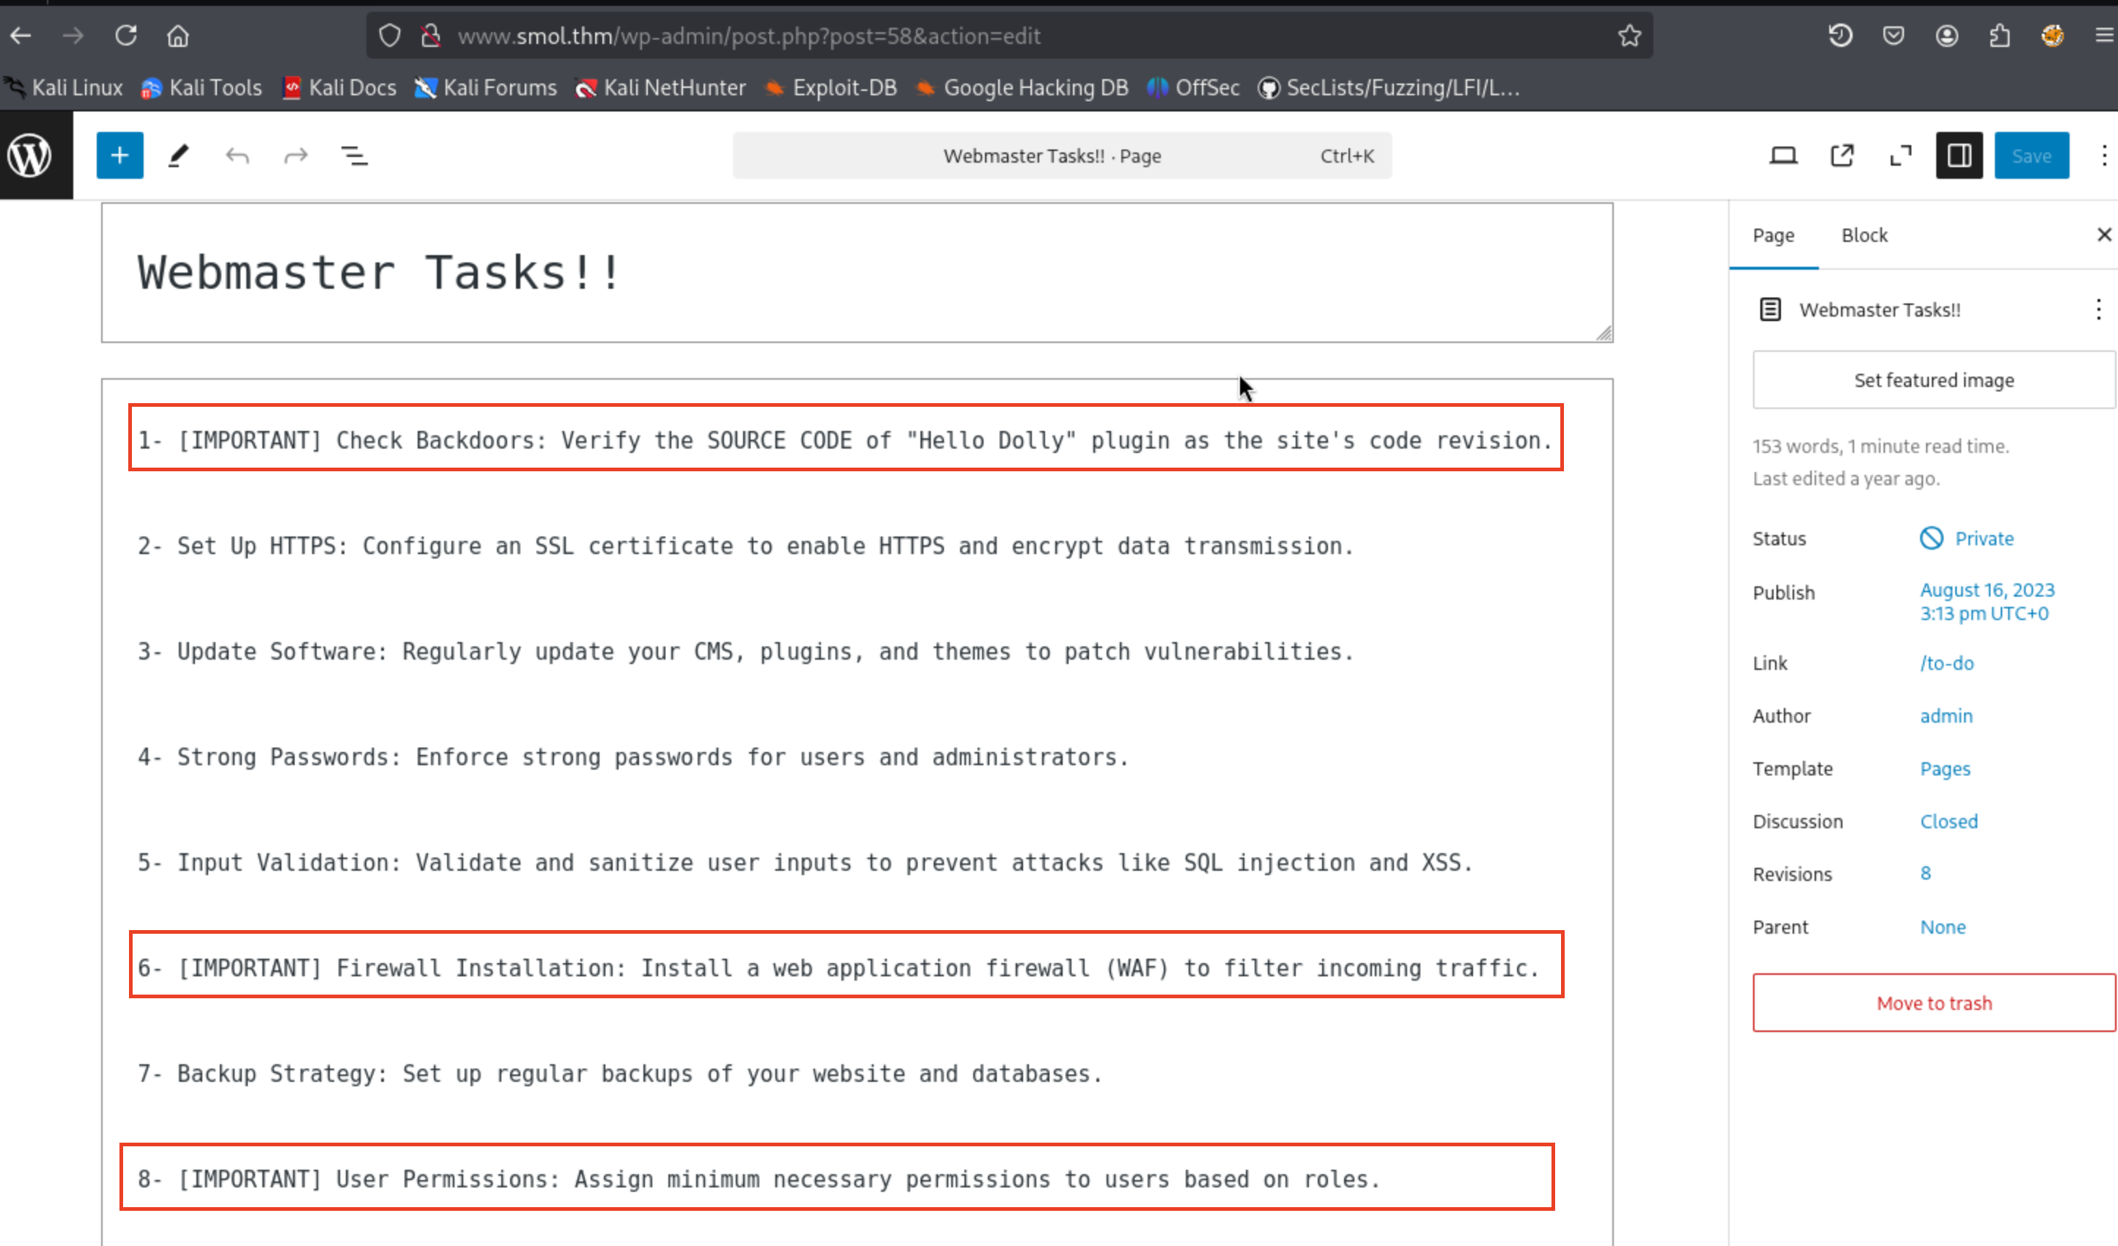Click the WordPress logo to exit editor
2118x1246 pixels.
coord(30,155)
